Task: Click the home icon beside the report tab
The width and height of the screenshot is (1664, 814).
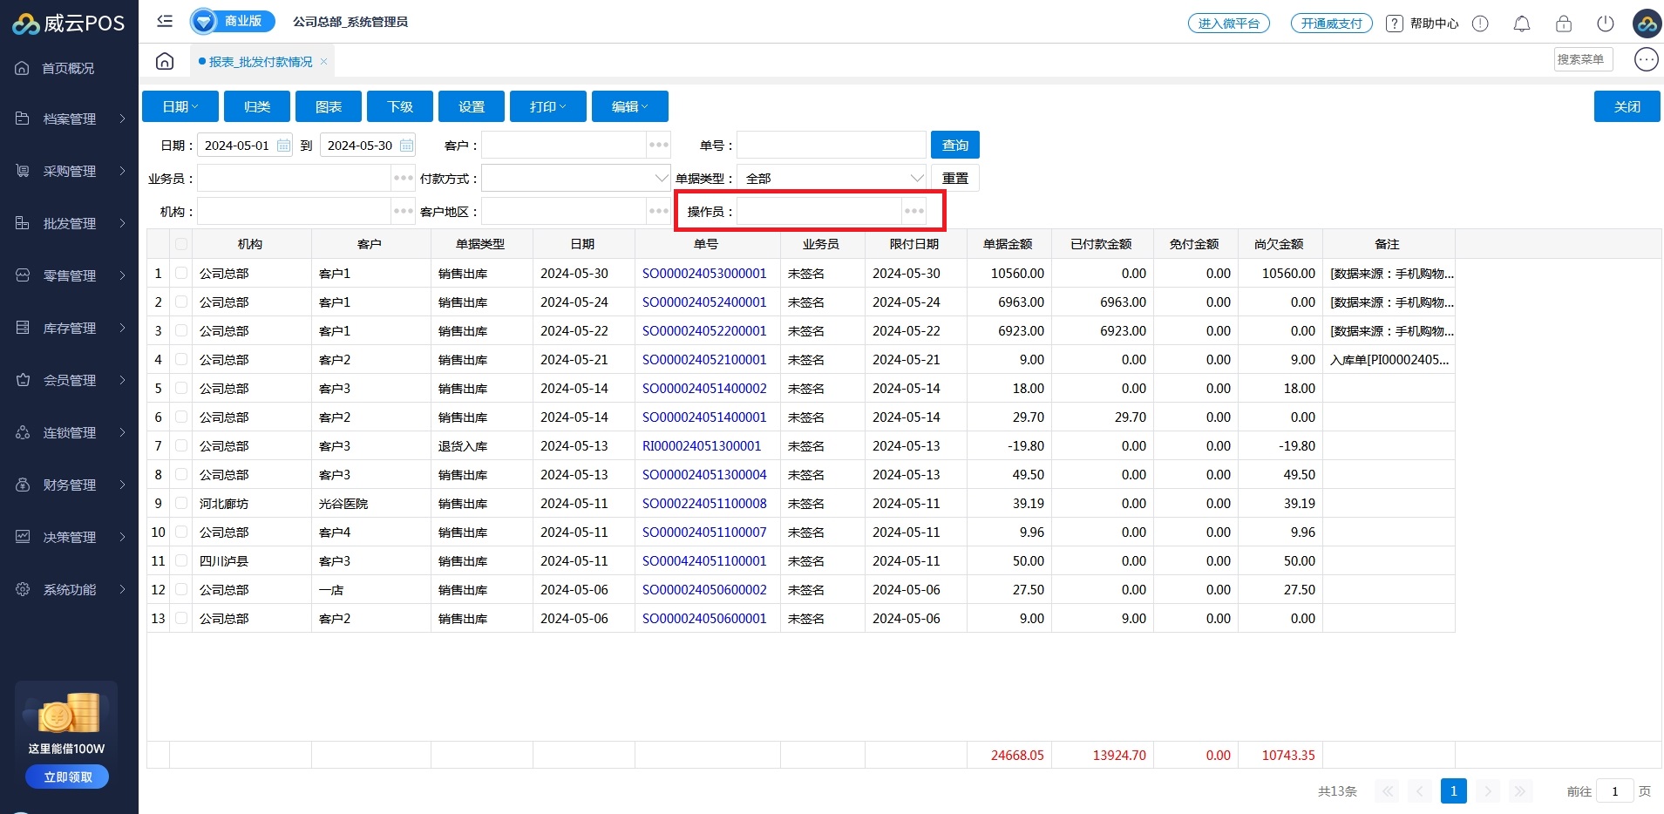Action: [165, 61]
